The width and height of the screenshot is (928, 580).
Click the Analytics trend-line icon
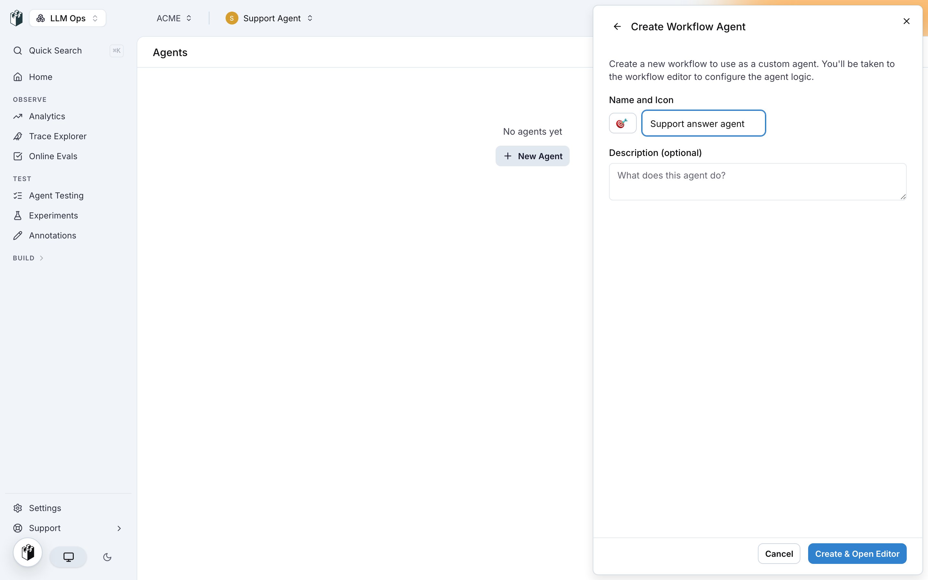(x=18, y=116)
